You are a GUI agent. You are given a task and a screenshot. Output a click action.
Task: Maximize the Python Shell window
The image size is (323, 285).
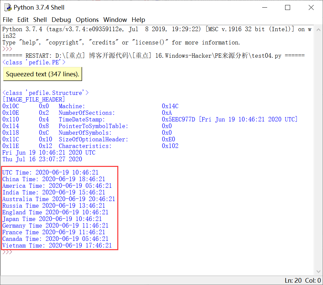point(287,7)
